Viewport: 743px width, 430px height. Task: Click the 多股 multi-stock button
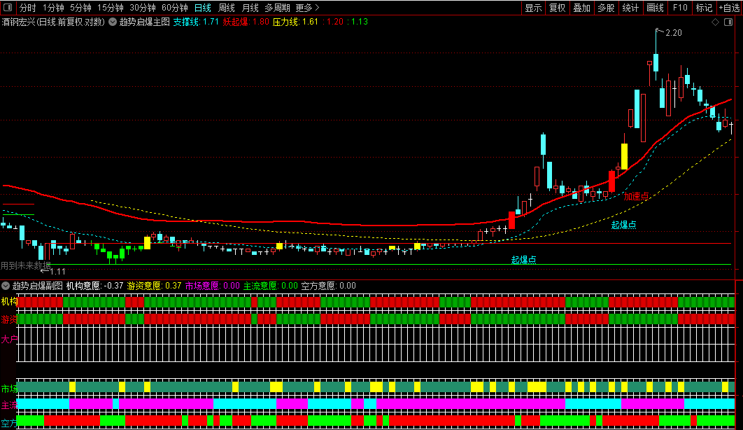(x=606, y=8)
